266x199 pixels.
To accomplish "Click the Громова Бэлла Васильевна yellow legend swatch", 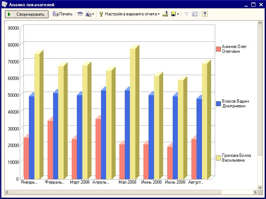I will (x=218, y=158).
